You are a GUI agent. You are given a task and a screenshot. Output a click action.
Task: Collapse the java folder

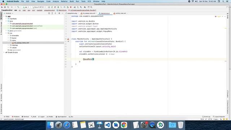[x=6, y=21]
